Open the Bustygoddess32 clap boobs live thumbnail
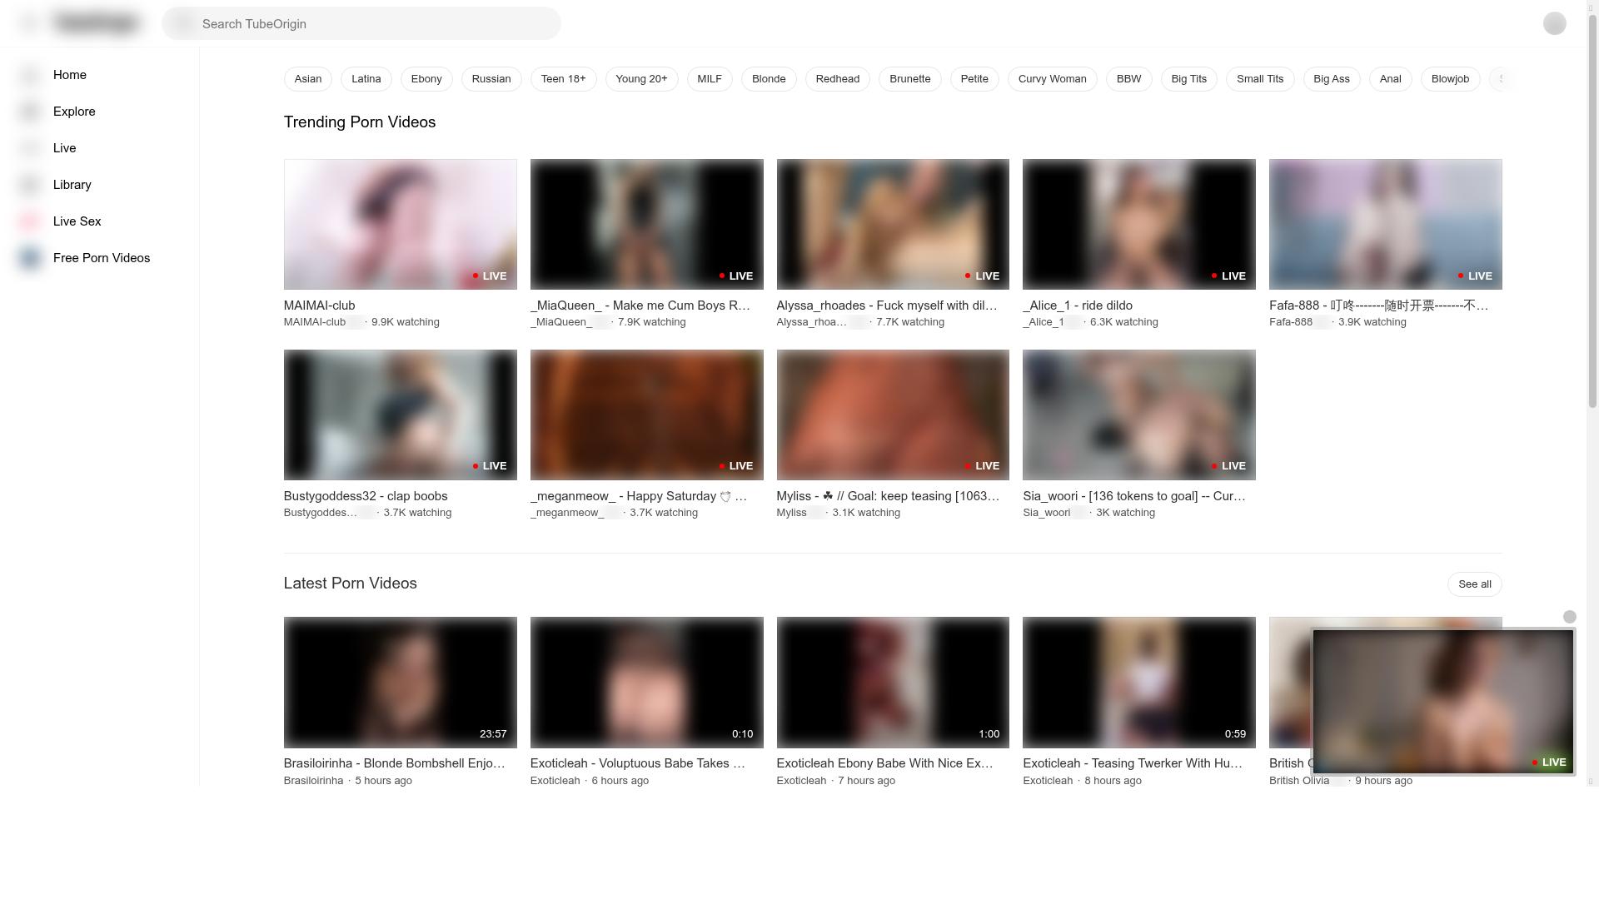Screen dimensions: 1599x899 point(400,415)
